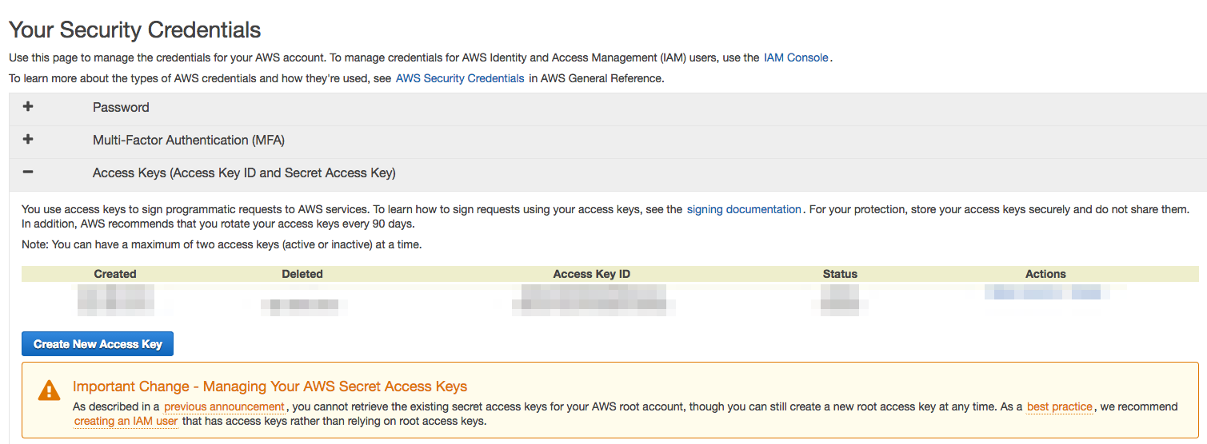Click the Deleted column header
Viewport: 1207px width, 444px height.
[302, 274]
